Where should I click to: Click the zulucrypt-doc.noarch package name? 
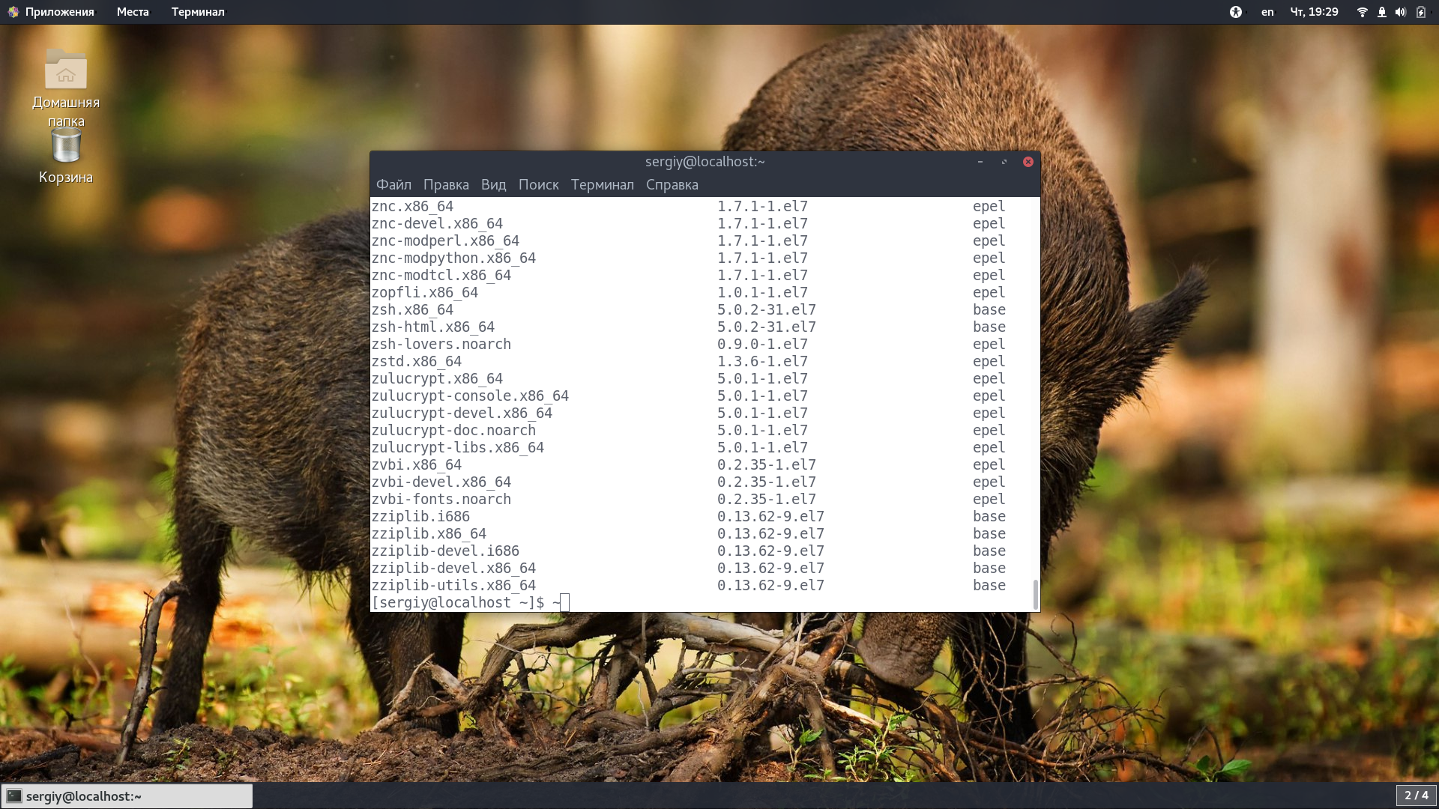click(453, 430)
